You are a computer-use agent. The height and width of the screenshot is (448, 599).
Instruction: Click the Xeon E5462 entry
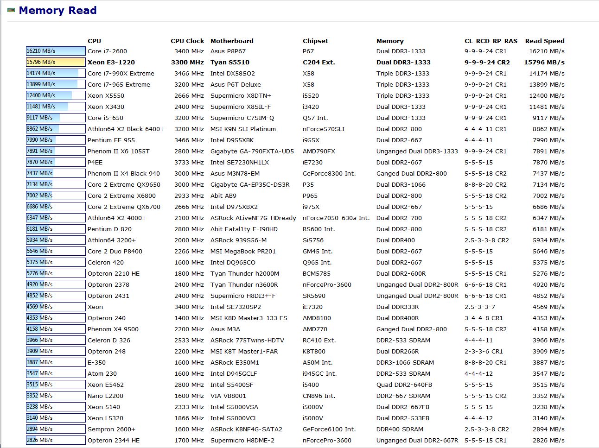[106, 385]
